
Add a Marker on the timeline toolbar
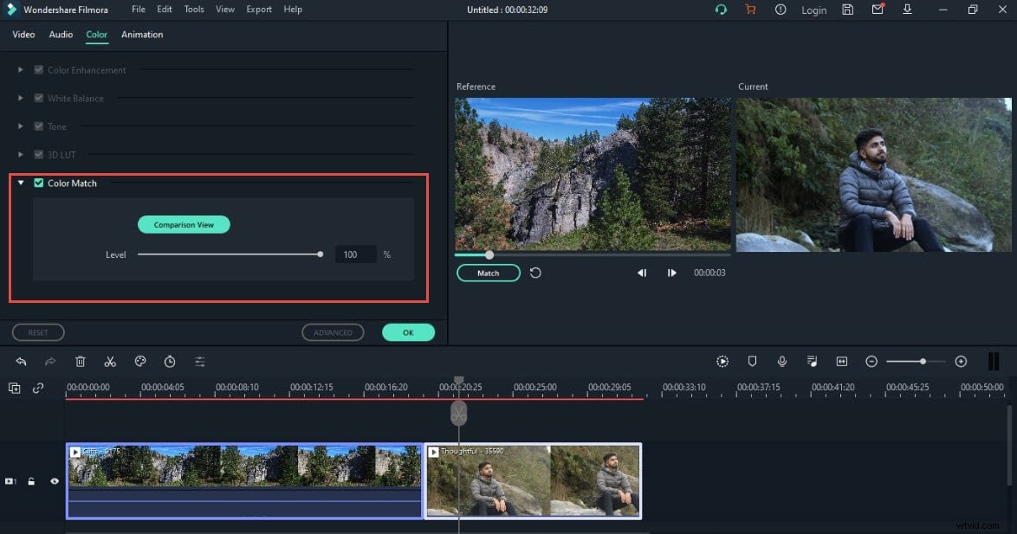[x=752, y=361]
